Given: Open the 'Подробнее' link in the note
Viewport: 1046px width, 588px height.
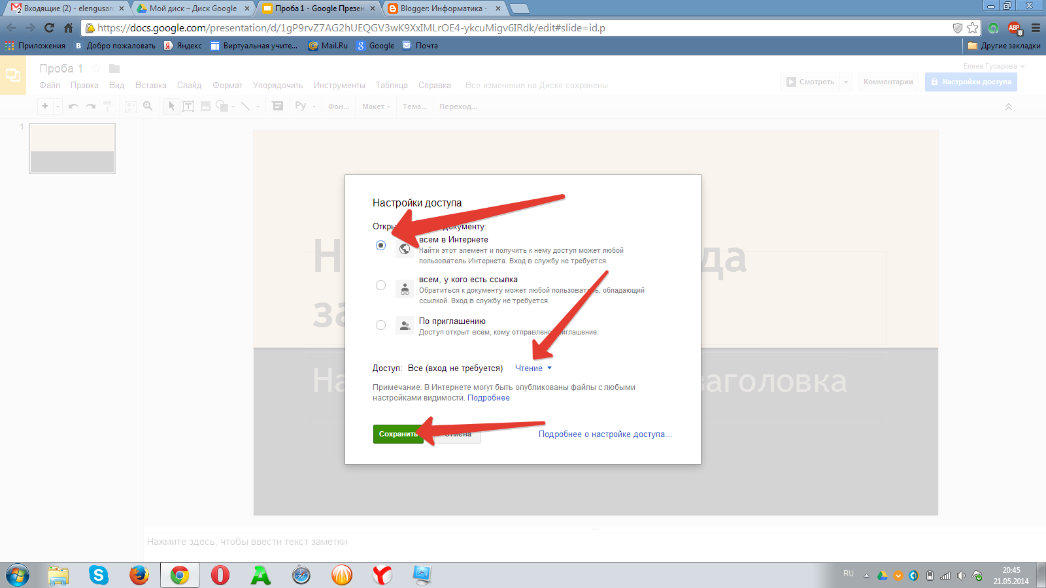Looking at the screenshot, I should click(488, 398).
